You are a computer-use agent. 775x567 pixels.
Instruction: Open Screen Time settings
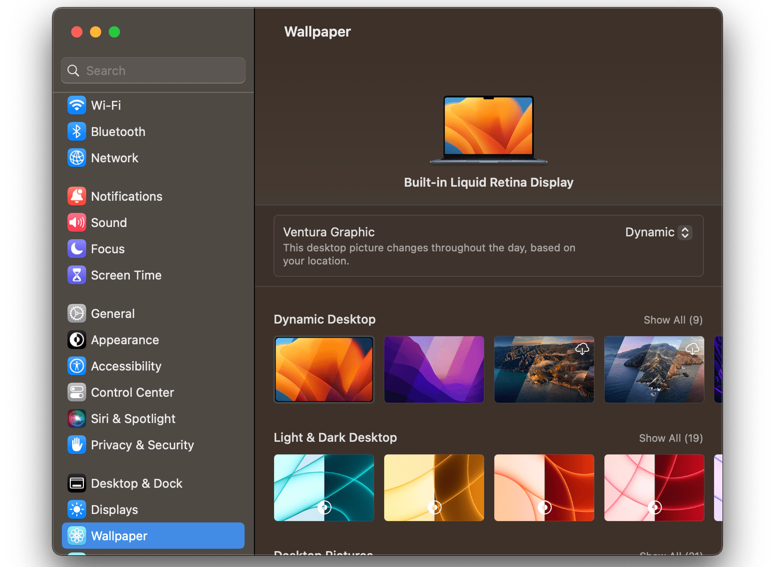point(126,275)
